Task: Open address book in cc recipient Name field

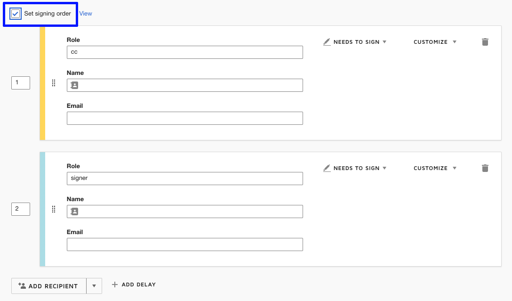Action: coord(74,85)
